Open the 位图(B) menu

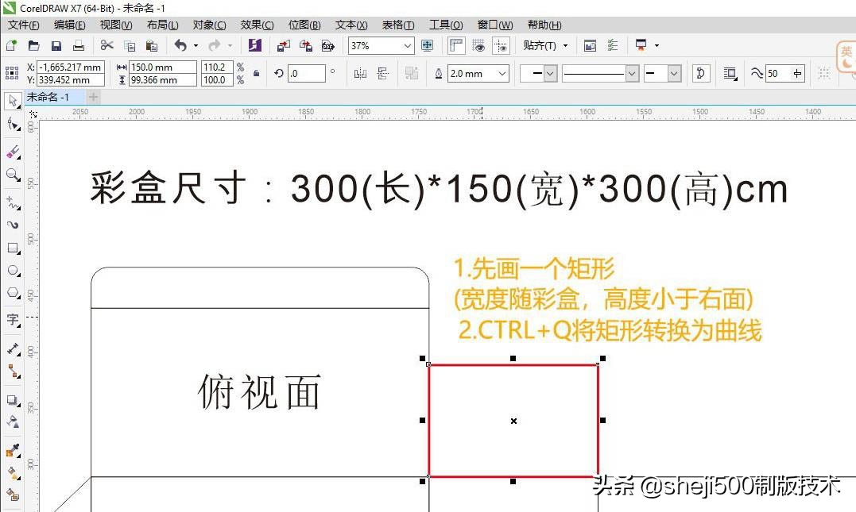coord(304,25)
